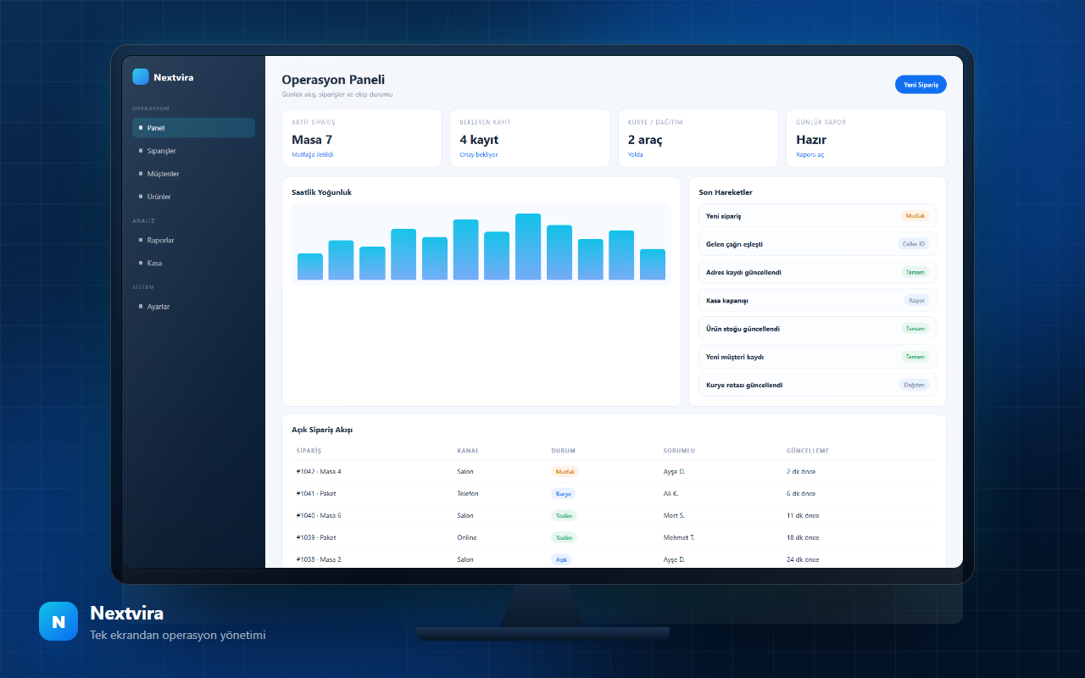Click "Ali K." in the Sorumlu column

pos(671,493)
